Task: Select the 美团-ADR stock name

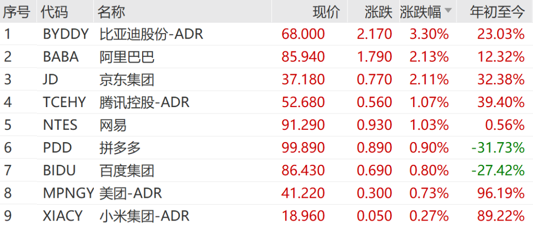Action: coord(131,193)
